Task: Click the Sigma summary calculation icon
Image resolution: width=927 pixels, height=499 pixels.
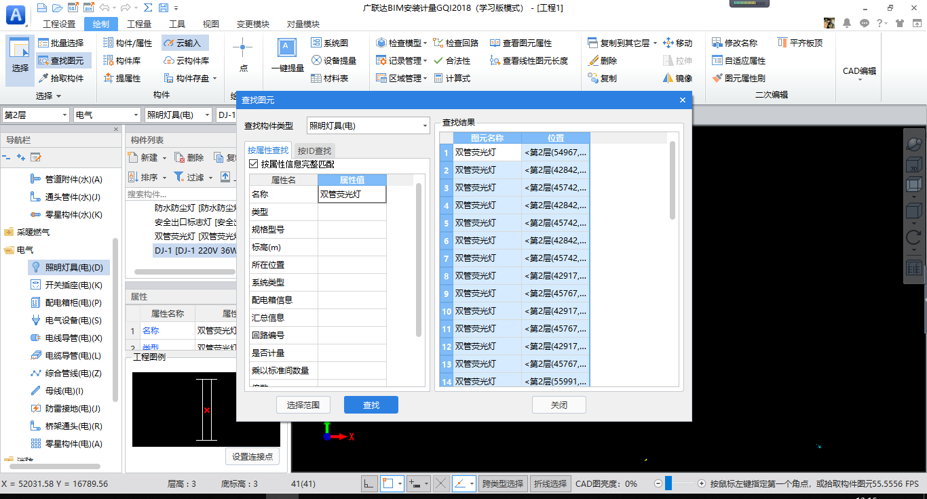Action: point(147,8)
